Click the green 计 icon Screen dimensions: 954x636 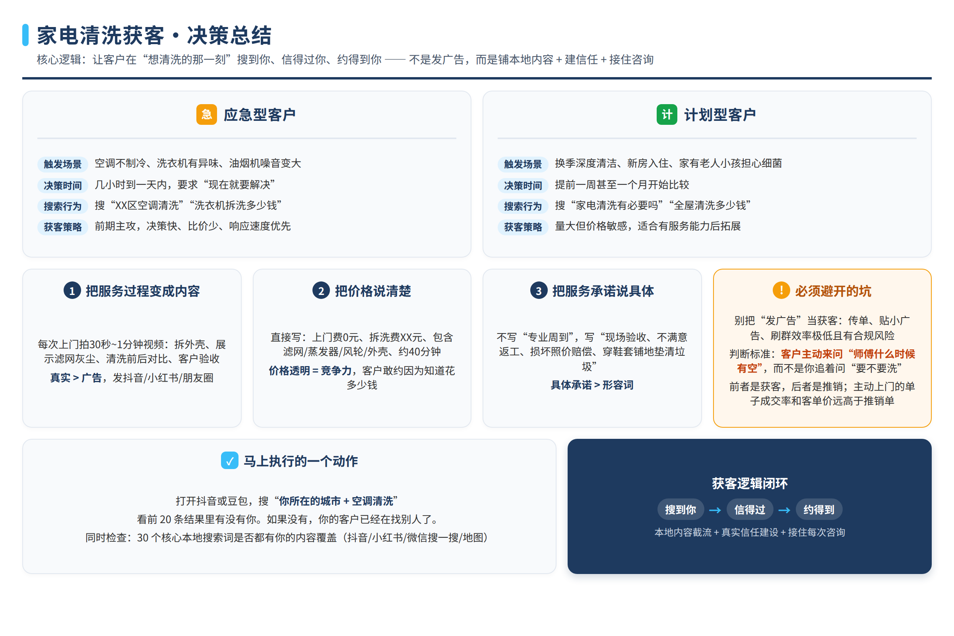[667, 114]
